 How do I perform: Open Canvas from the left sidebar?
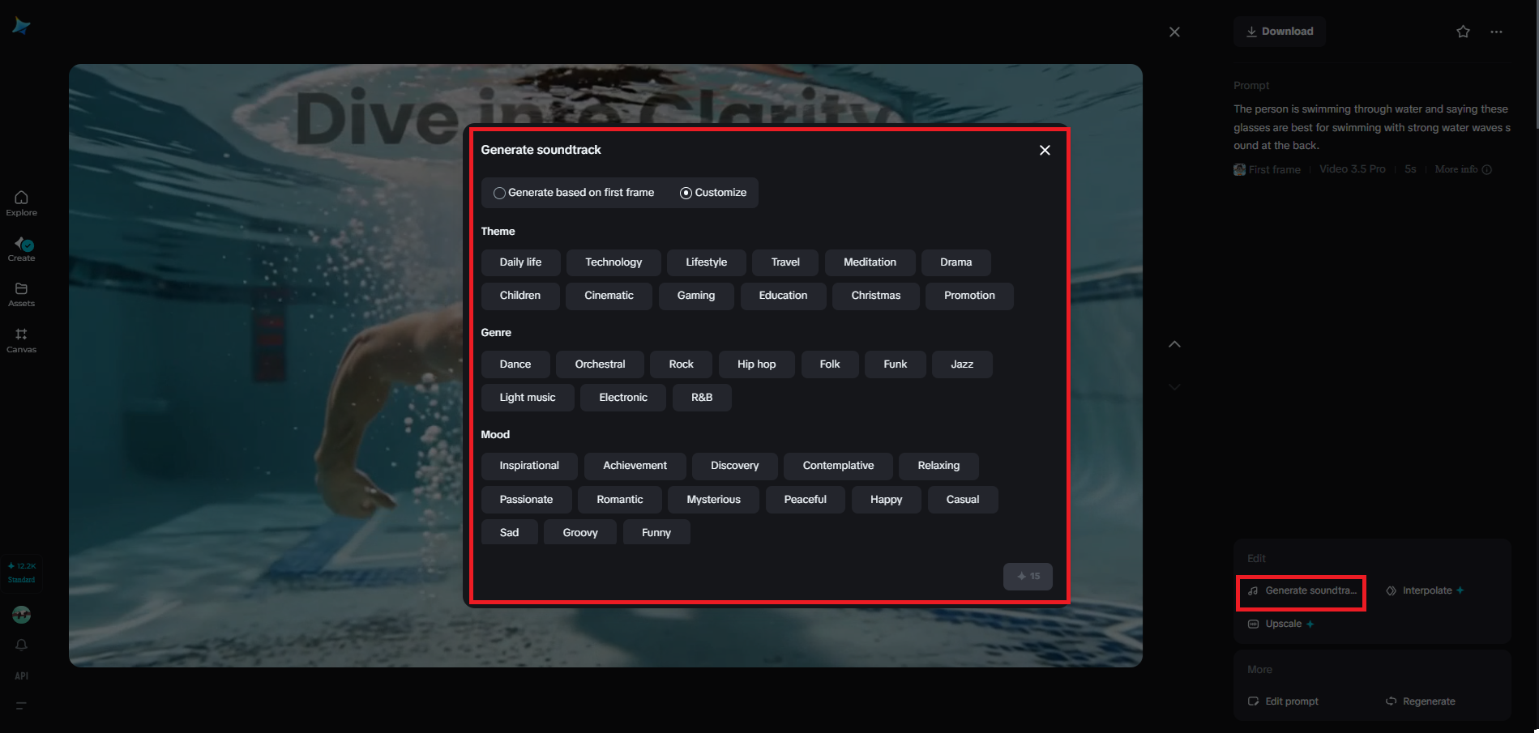point(21,338)
